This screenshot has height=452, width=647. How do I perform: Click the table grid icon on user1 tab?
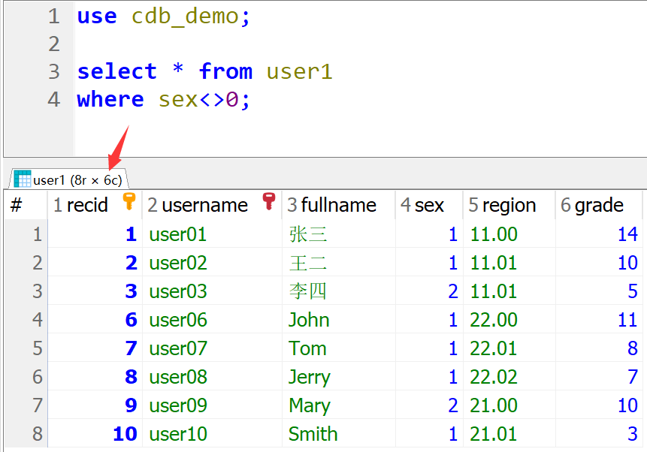click(x=23, y=179)
